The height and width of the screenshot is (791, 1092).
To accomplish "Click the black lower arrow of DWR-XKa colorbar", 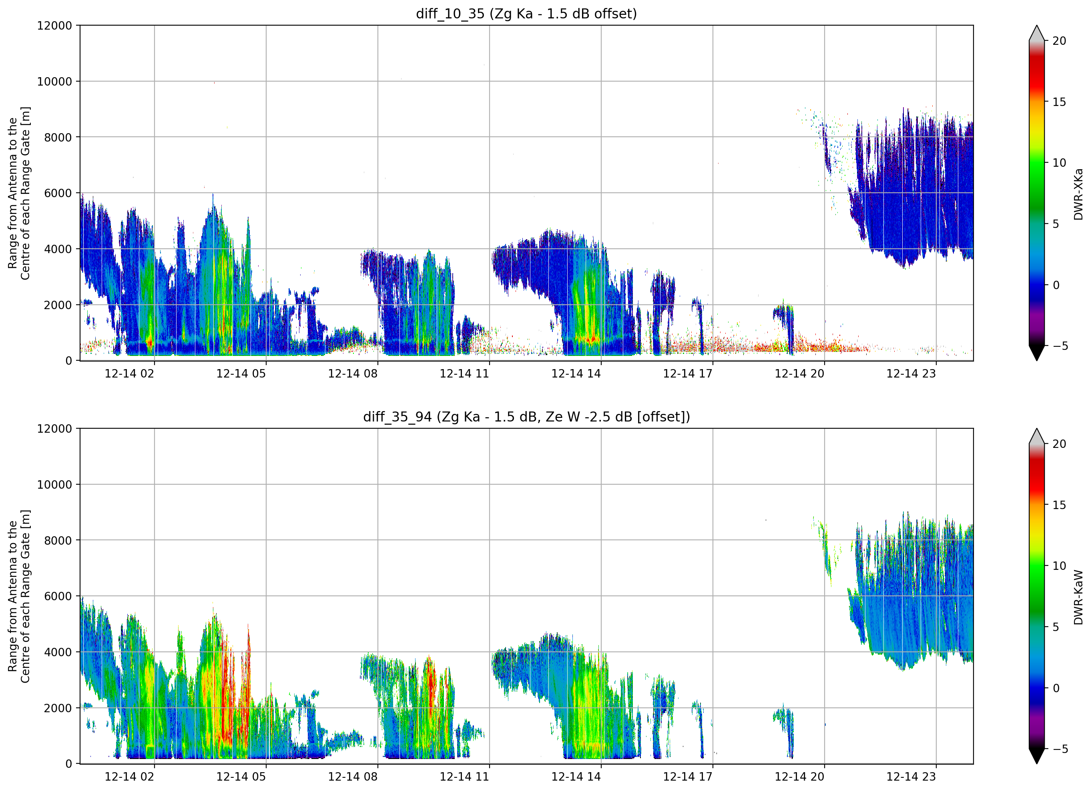I will tap(1037, 353).
